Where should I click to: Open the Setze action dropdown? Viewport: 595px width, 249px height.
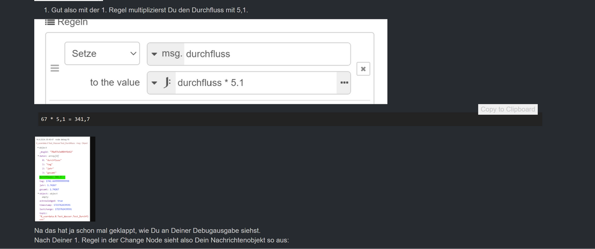pyautogui.click(x=103, y=53)
